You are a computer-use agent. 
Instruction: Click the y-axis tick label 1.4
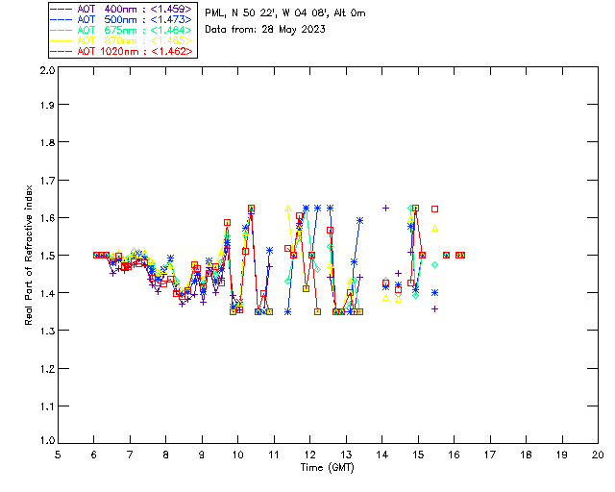[x=47, y=293]
